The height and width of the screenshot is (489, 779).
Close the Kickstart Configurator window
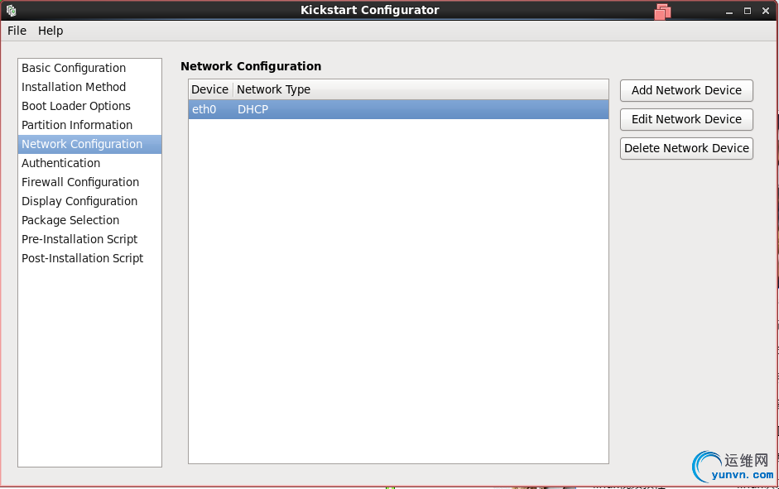[766, 11]
